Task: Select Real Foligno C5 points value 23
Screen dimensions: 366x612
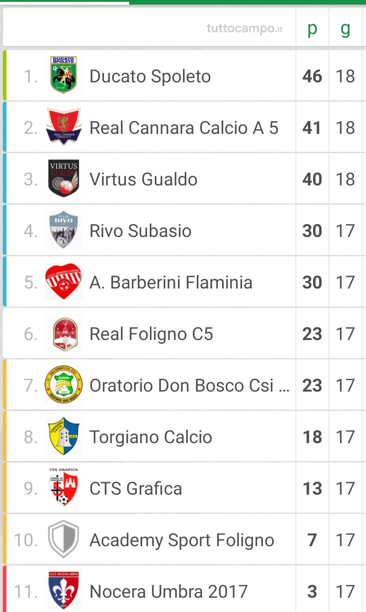Action: [x=312, y=334]
